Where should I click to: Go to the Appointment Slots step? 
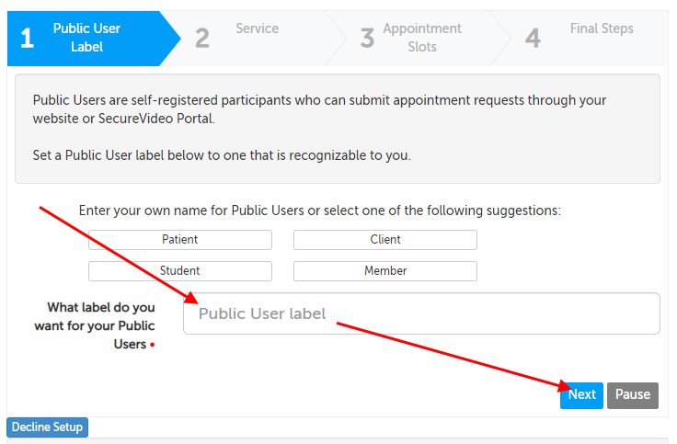tap(422, 38)
